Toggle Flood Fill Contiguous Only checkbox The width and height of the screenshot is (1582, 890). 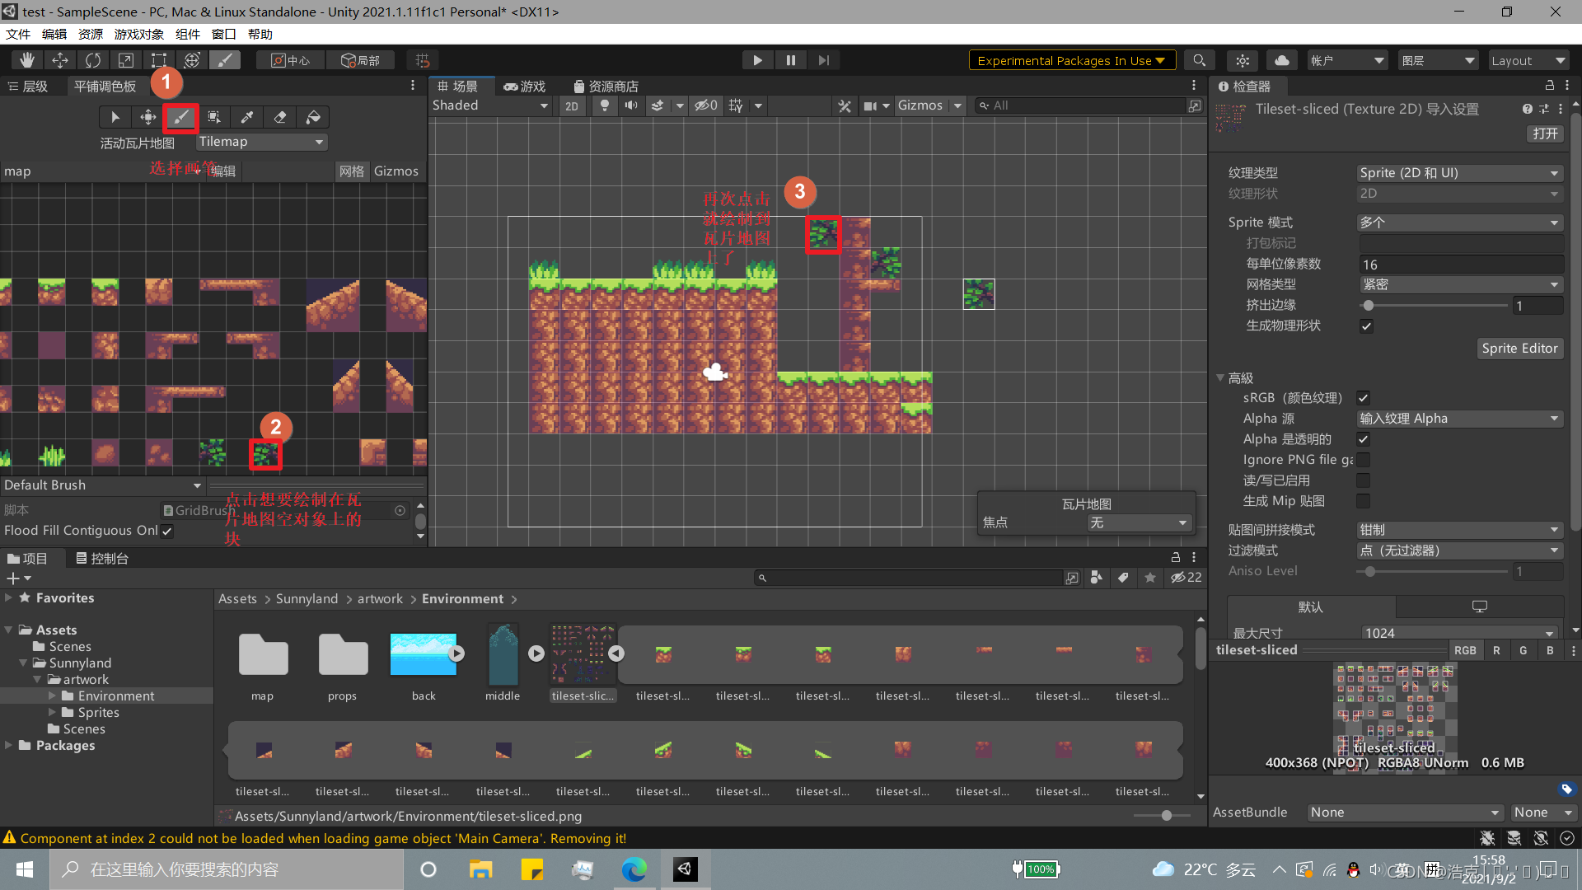167,532
